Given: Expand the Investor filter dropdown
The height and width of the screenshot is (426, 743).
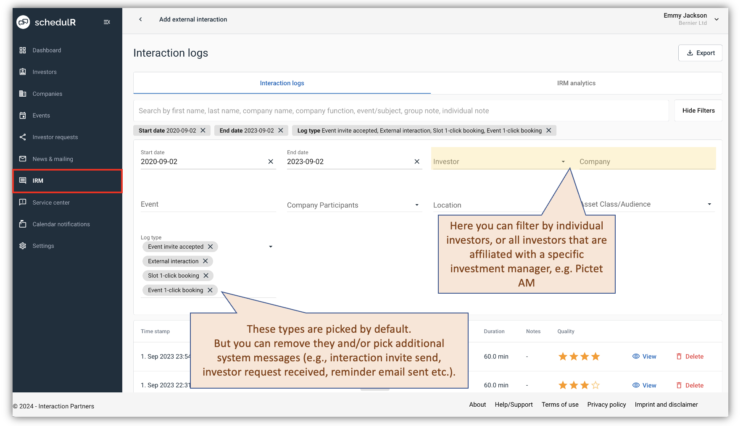Looking at the screenshot, I should pos(563,161).
